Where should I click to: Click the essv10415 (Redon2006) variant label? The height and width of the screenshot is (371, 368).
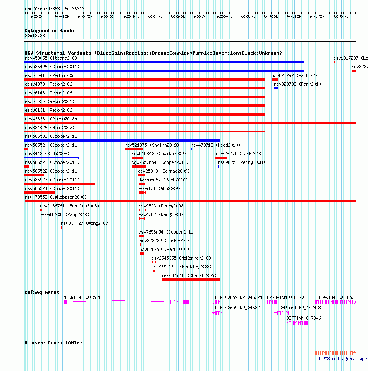coord(51,75)
